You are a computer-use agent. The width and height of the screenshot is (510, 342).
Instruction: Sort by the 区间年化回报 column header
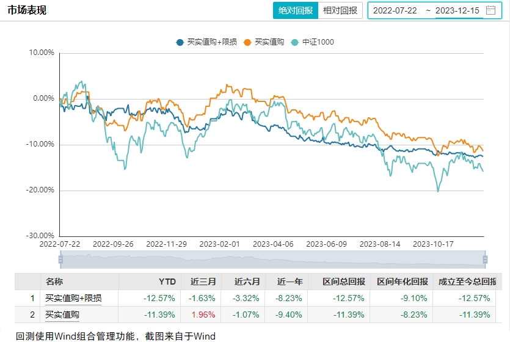[402, 282]
